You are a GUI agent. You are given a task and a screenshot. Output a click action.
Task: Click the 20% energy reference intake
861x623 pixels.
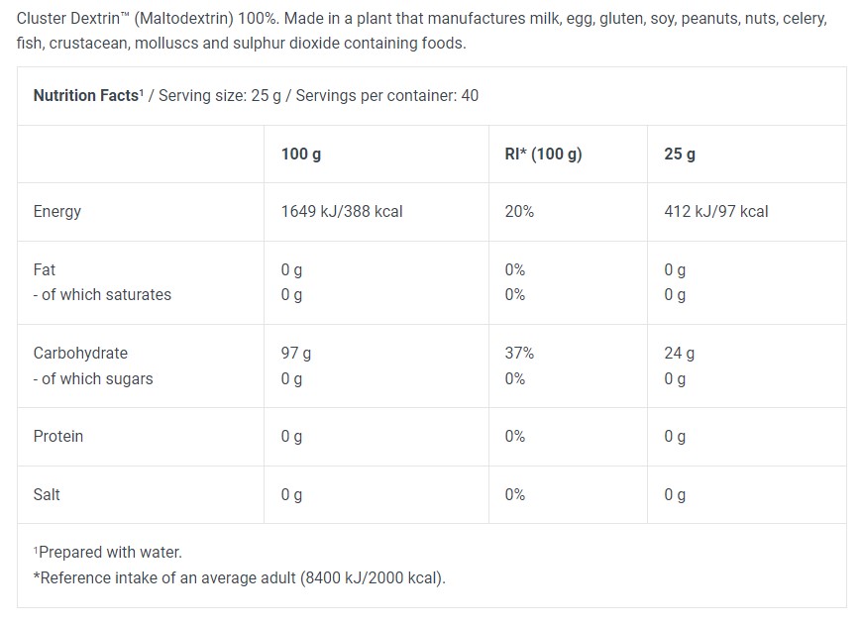coord(519,211)
